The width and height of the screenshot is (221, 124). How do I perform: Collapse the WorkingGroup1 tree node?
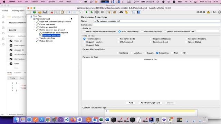(31, 19)
